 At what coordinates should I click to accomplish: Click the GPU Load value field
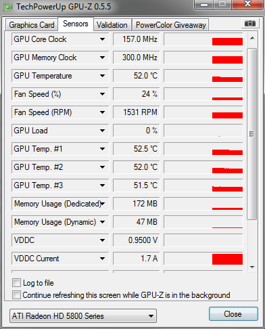137,131
